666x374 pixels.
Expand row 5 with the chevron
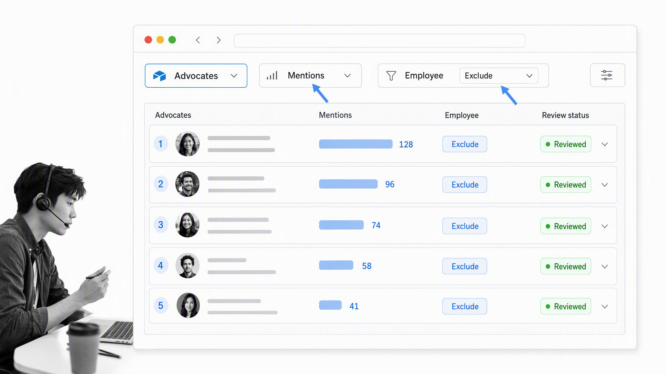[605, 306]
